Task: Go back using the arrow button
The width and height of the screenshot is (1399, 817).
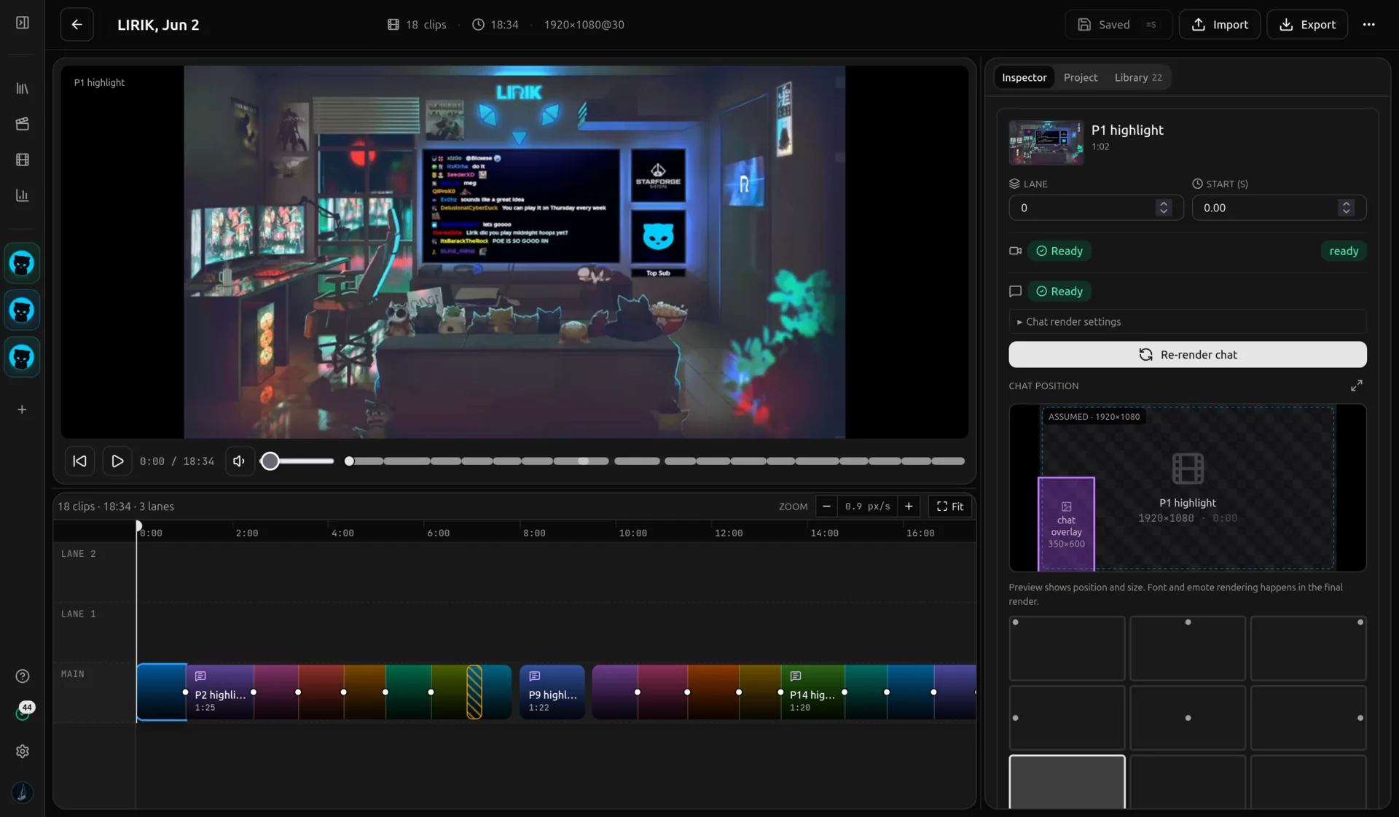Action: click(77, 25)
